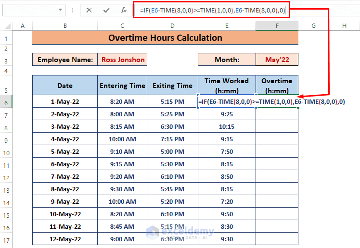Select the 8-May-22 date cell
This screenshot has width=360, height=248.
65,189
